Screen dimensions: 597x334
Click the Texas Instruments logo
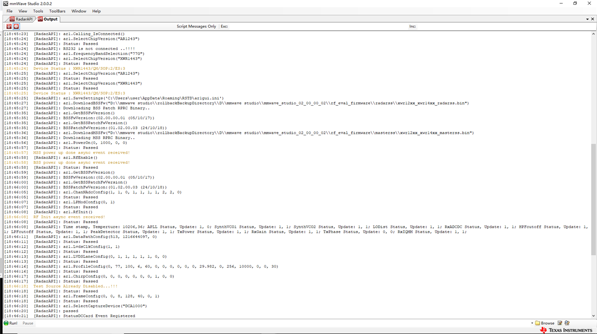click(565, 330)
